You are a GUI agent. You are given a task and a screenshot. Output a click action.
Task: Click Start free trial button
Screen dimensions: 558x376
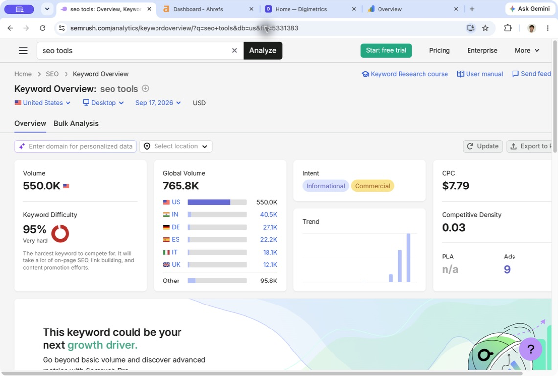[x=386, y=50]
